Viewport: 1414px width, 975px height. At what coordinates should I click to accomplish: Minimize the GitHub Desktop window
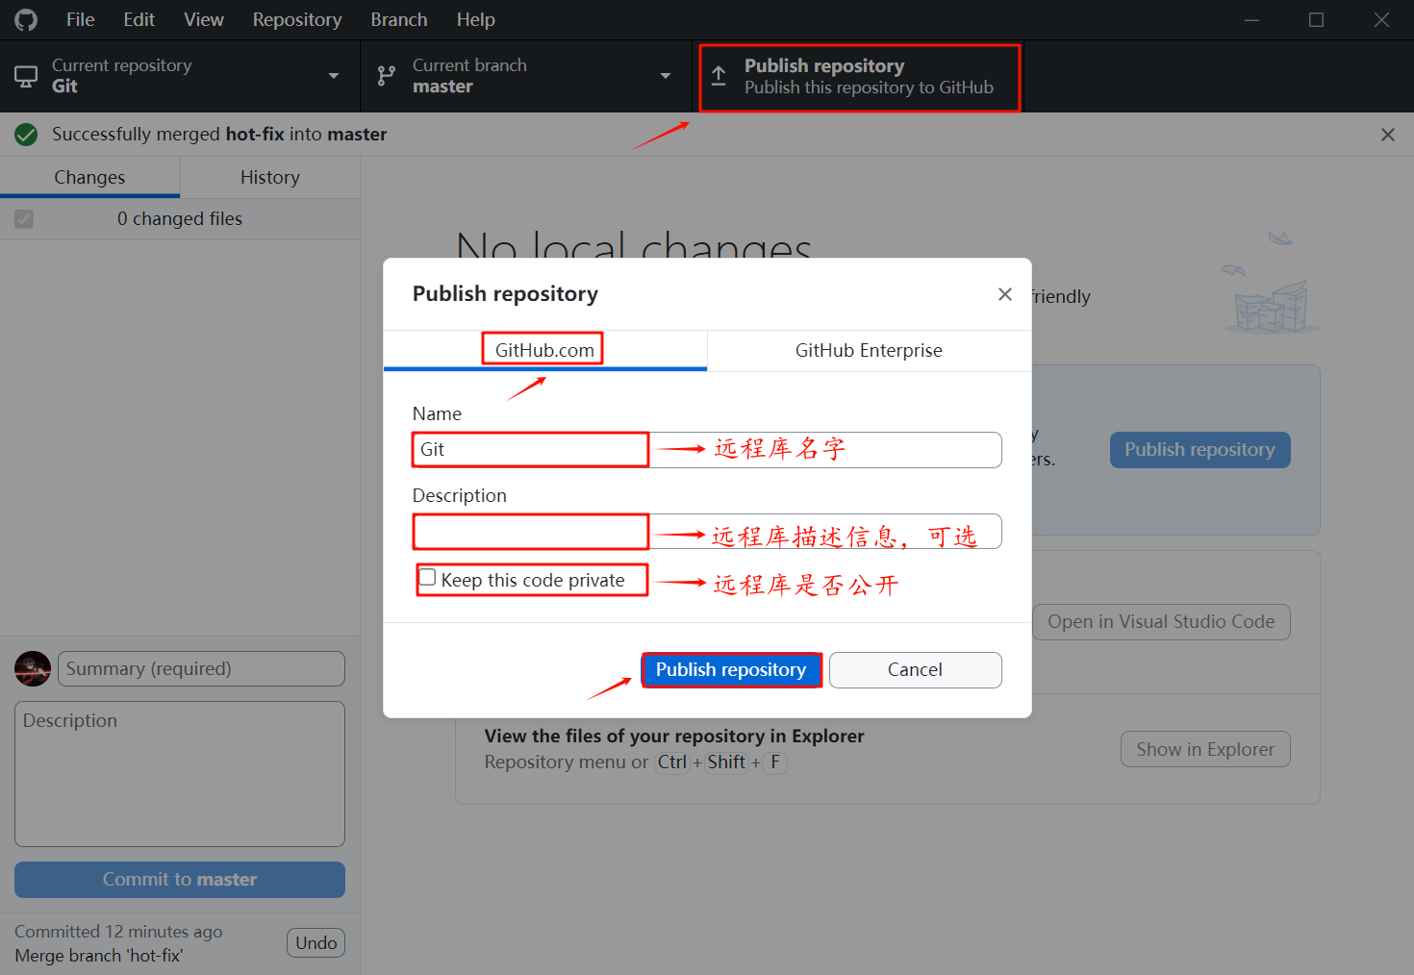(1251, 19)
